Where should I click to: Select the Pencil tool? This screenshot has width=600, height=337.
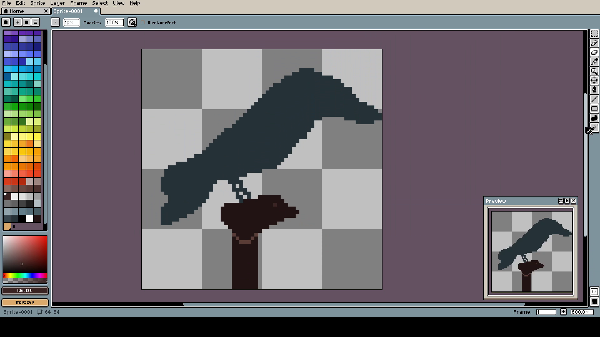point(594,43)
